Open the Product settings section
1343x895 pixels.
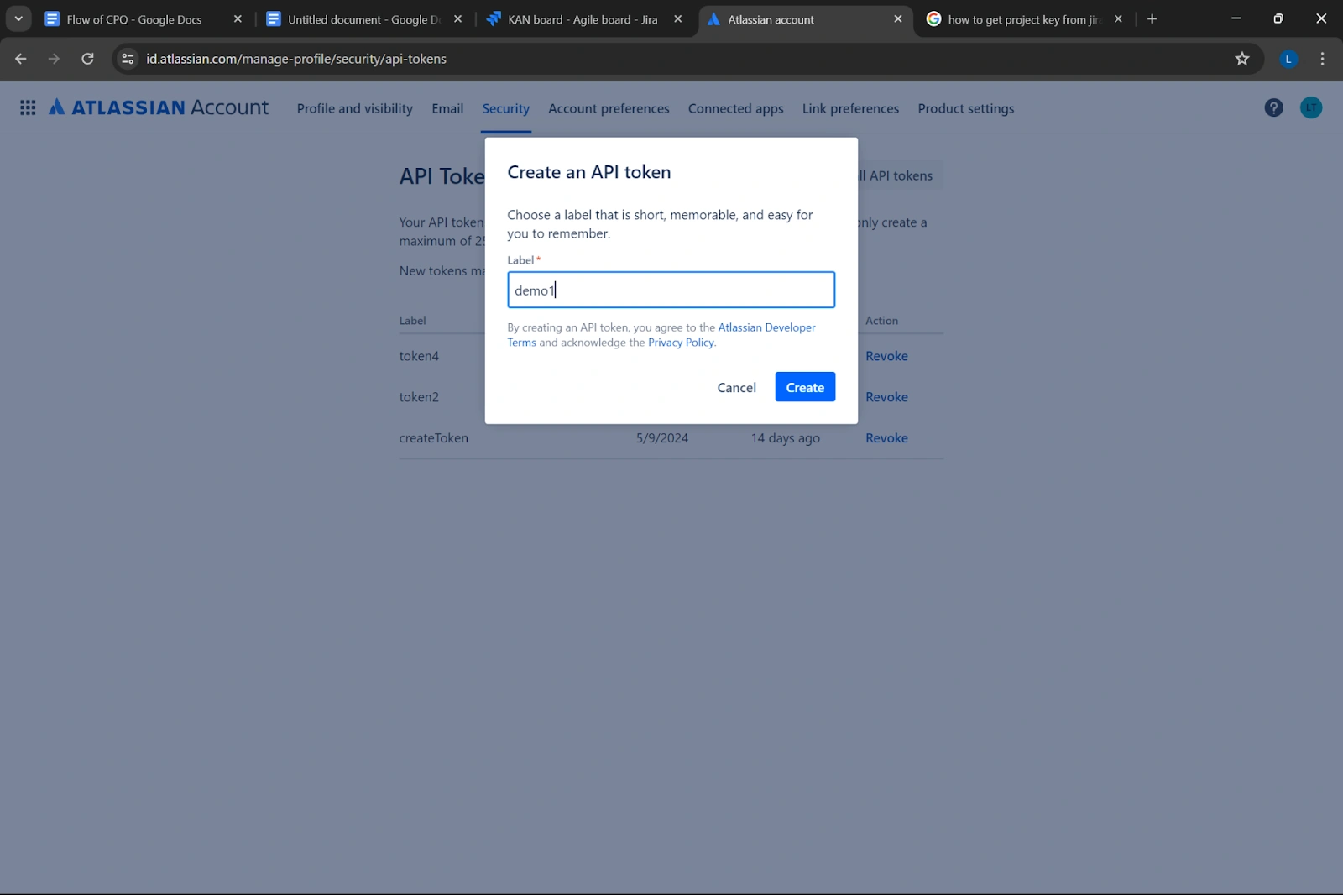click(x=966, y=108)
